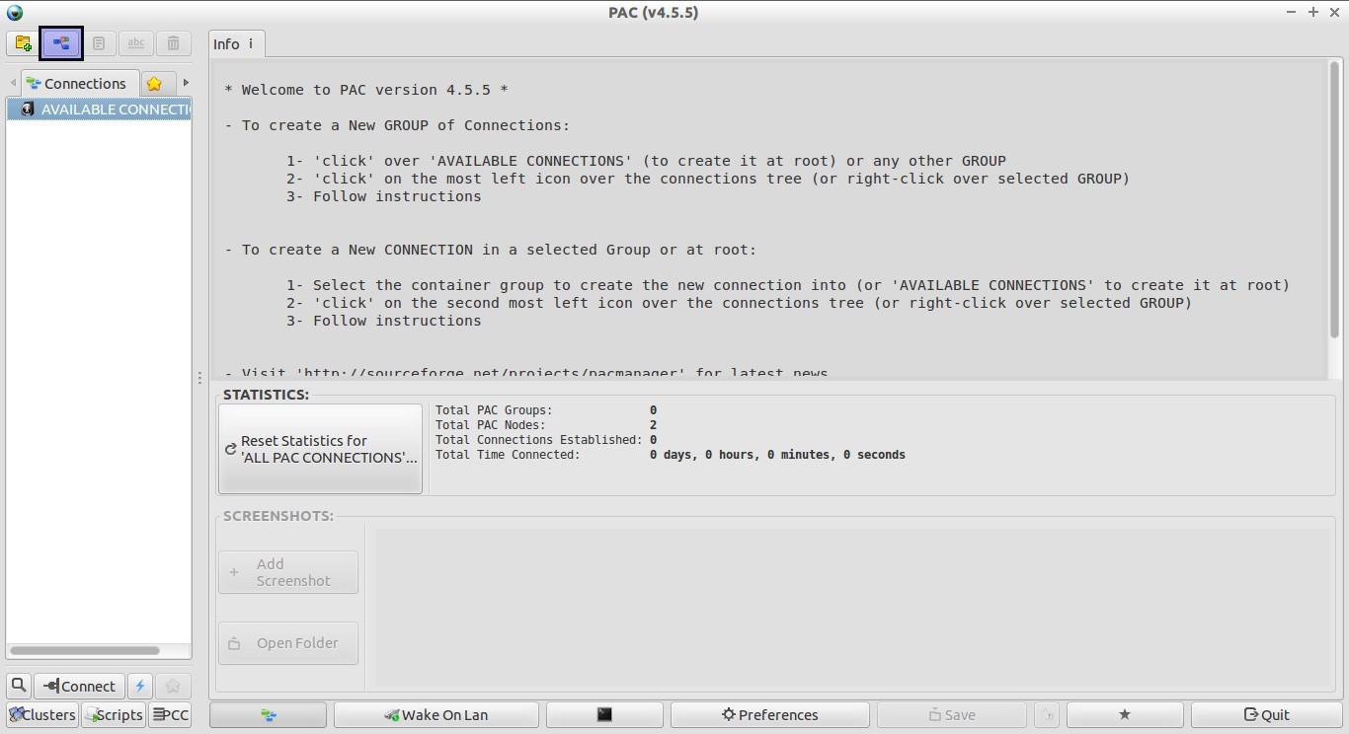
Task: Click the PAC app icon in title bar
Action: (14, 12)
